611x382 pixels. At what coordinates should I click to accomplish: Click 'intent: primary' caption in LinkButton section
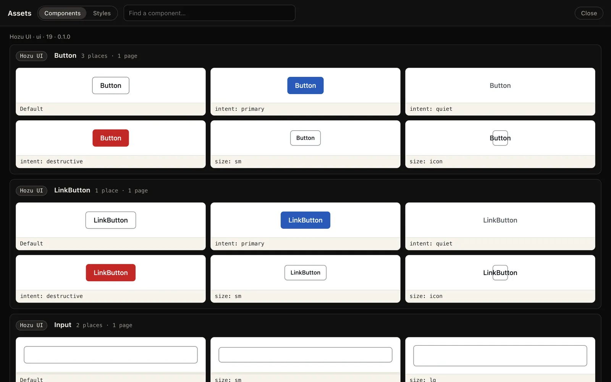click(239, 244)
